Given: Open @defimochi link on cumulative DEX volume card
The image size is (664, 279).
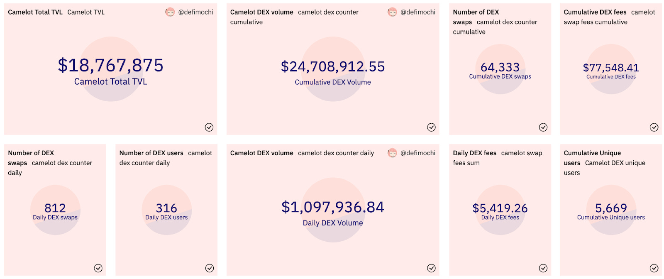Looking at the screenshot, I should pyautogui.click(x=418, y=12).
